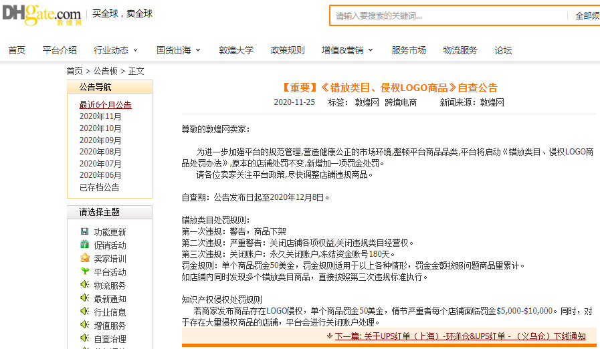
Task: Click 首页 in the breadcrumb
Action: (x=74, y=71)
